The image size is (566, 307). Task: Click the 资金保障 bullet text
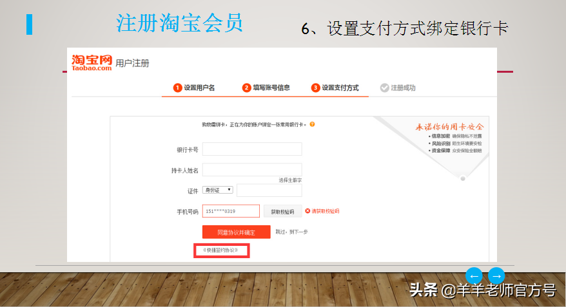pyautogui.click(x=441, y=151)
